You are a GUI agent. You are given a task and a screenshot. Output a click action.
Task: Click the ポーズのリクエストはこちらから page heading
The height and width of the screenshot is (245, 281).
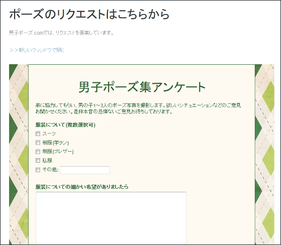[89, 14]
